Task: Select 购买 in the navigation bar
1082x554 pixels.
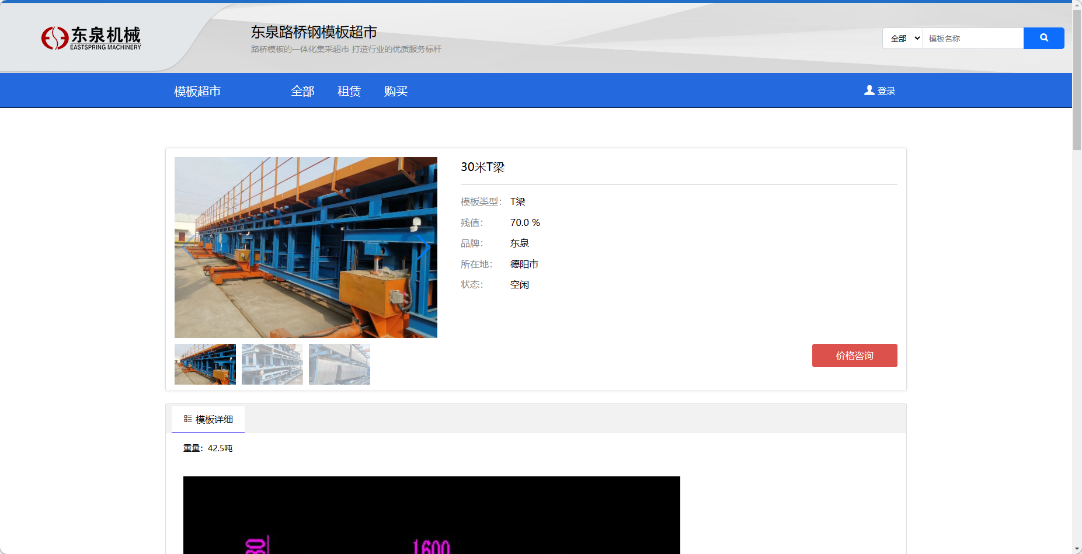Action: tap(396, 91)
